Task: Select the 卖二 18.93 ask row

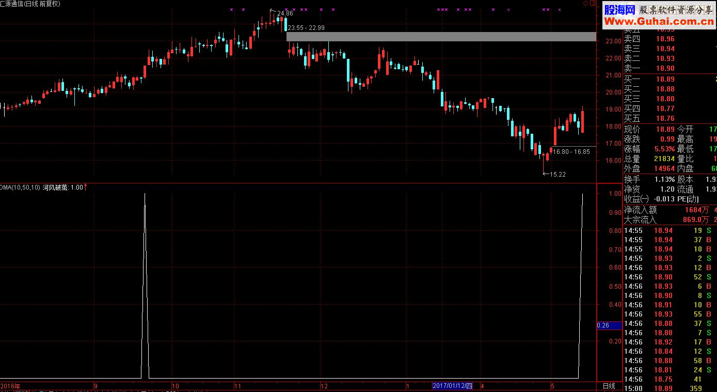Action: point(670,58)
